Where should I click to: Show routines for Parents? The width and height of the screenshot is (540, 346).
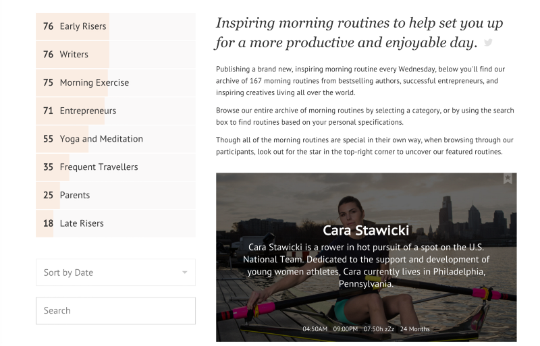pos(74,196)
